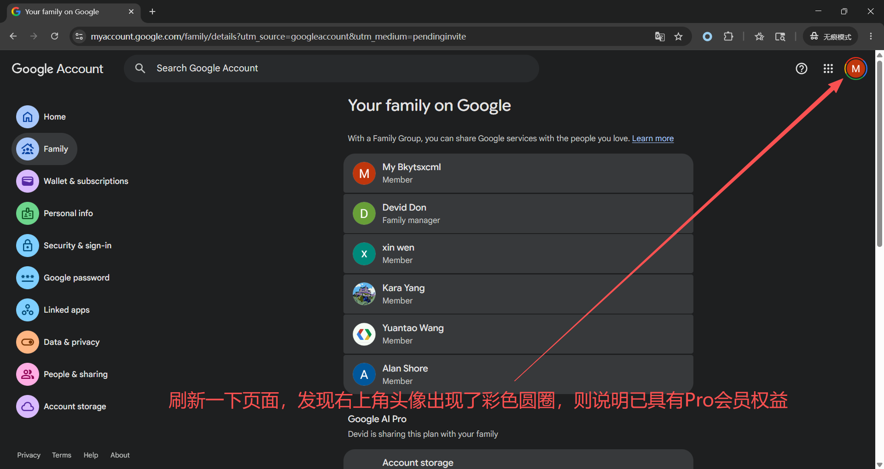Focus the Search Google Account field
The width and height of the screenshot is (884, 469).
click(x=331, y=69)
